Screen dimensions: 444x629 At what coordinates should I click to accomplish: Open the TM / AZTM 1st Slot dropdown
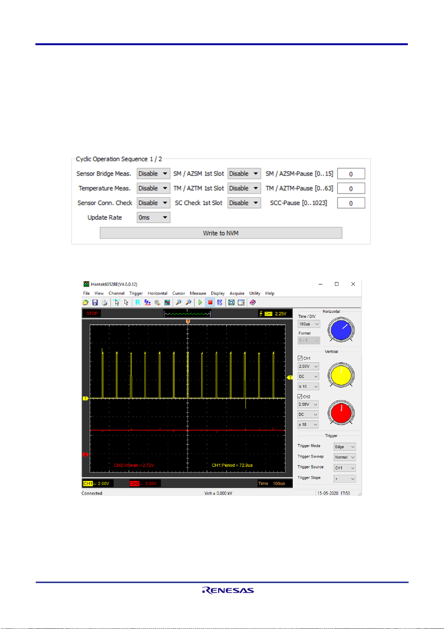(244, 188)
